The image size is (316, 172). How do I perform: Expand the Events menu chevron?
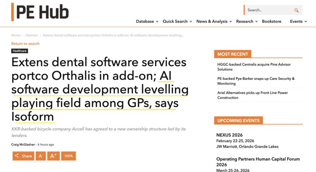click(306, 22)
